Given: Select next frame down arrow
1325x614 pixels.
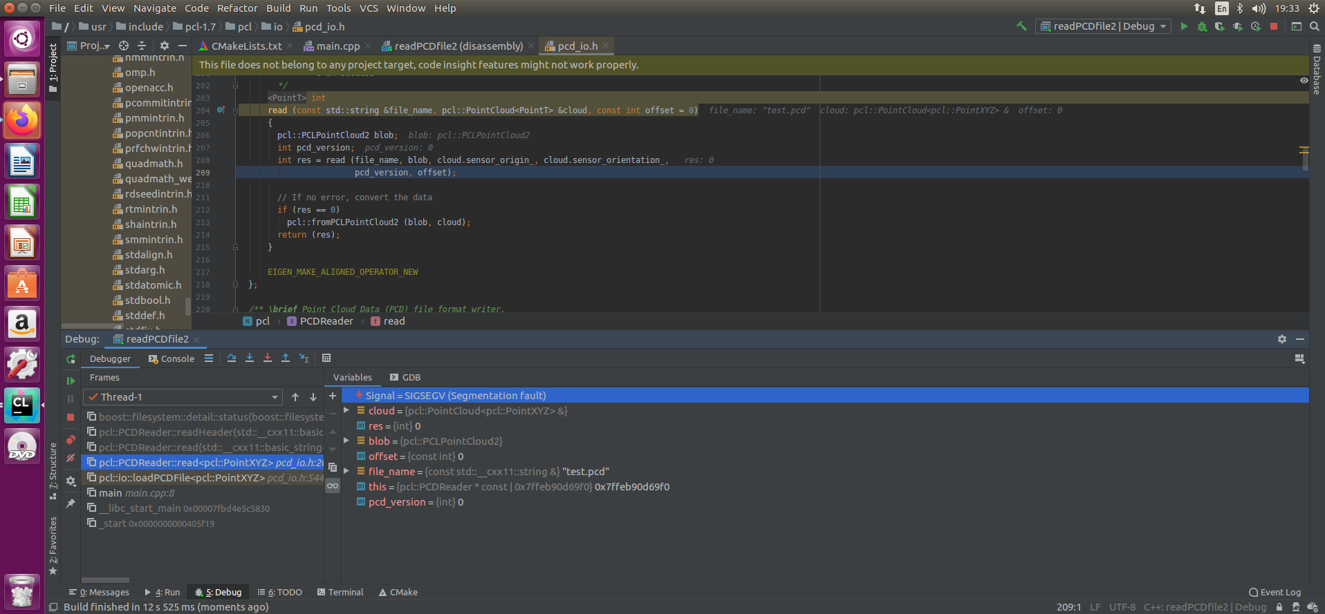Looking at the screenshot, I should 313,397.
